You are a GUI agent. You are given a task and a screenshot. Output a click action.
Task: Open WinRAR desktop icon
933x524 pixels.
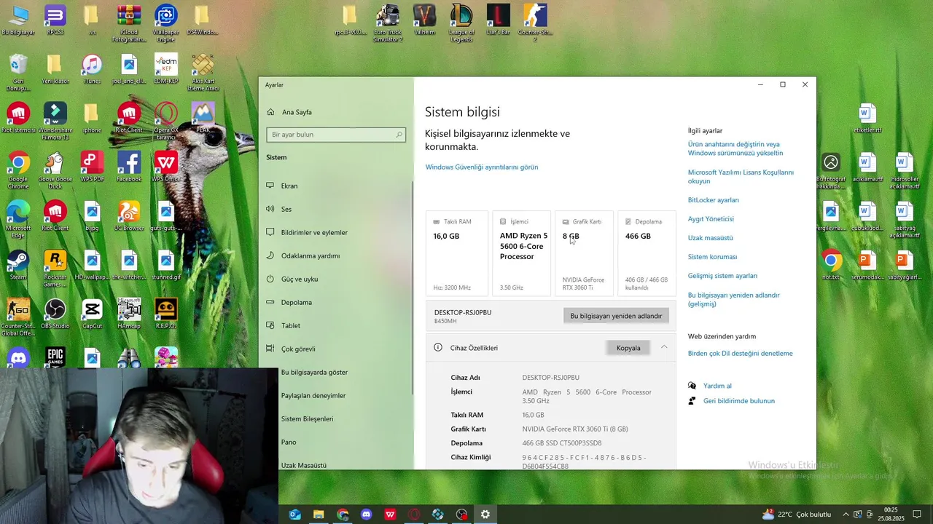tap(129, 23)
